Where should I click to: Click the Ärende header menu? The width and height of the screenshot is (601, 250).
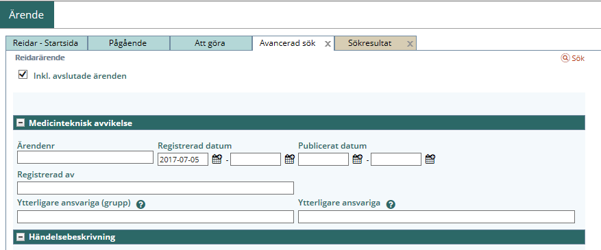click(27, 15)
